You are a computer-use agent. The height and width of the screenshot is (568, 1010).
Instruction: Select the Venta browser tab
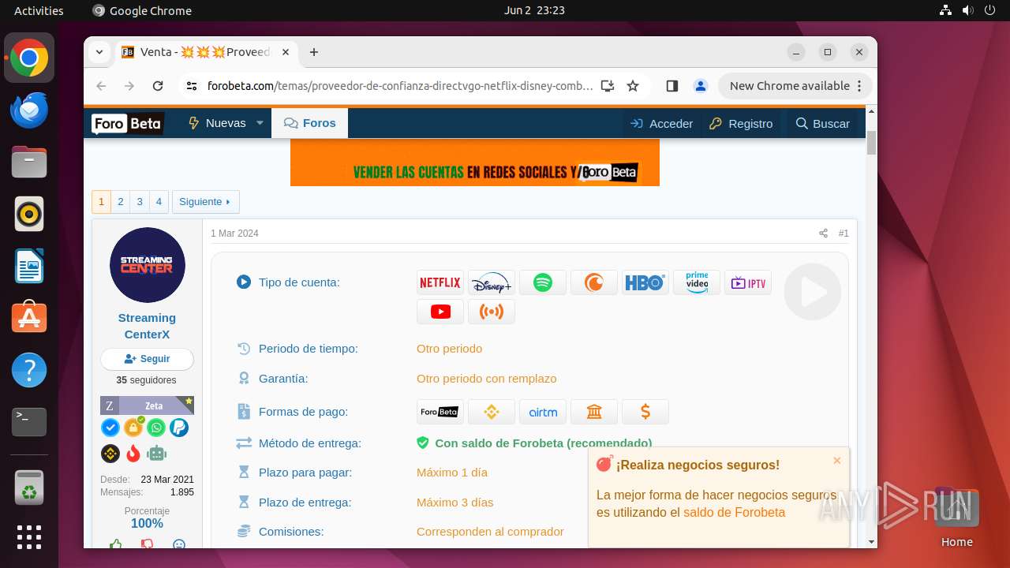pyautogui.click(x=207, y=52)
